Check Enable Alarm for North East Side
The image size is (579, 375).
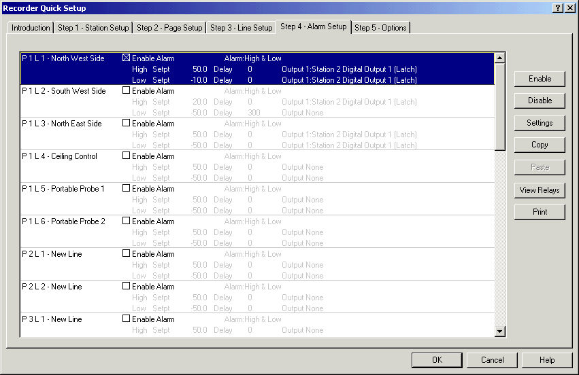point(127,123)
